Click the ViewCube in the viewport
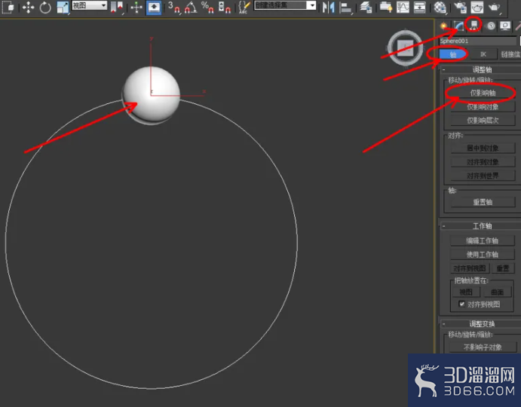 405,48
